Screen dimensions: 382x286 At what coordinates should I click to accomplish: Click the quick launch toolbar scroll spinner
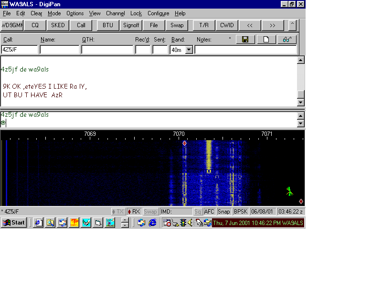pyautogui.click(x=125, y=223)
